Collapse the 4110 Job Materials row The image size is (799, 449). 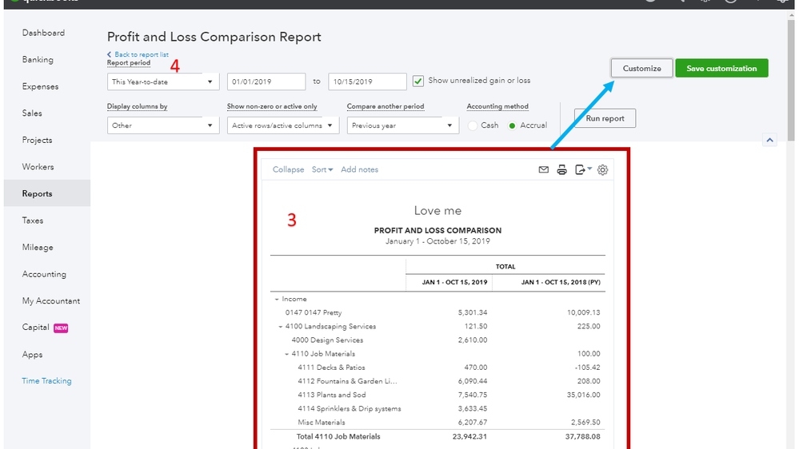(287, 354)
